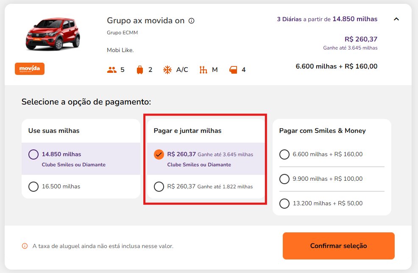Click the 3 Diárias a partir de 14.850 milhas text
This screenshot has height=273, width=418.
[327, 19]
